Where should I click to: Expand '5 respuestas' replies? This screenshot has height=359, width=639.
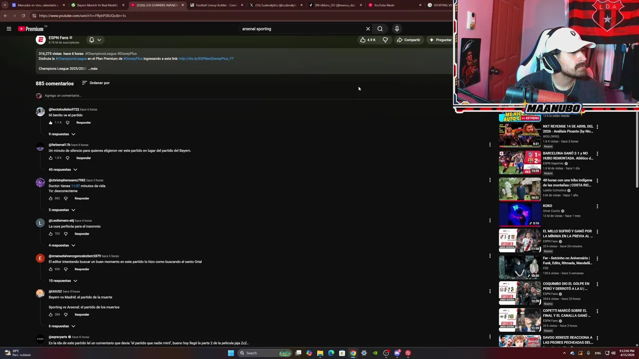(x=62, y=210)
